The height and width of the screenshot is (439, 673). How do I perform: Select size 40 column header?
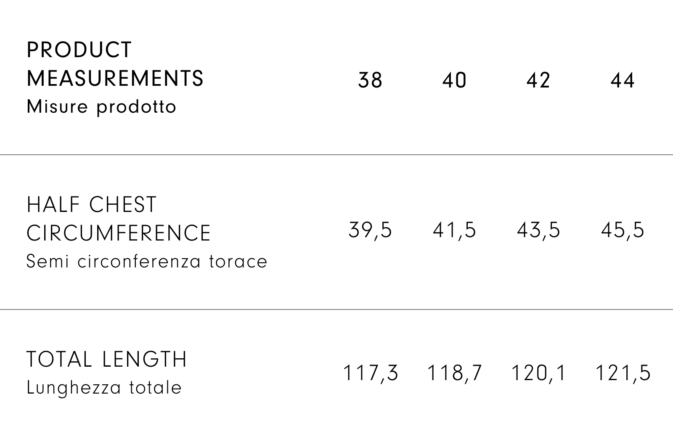(454, 80)
